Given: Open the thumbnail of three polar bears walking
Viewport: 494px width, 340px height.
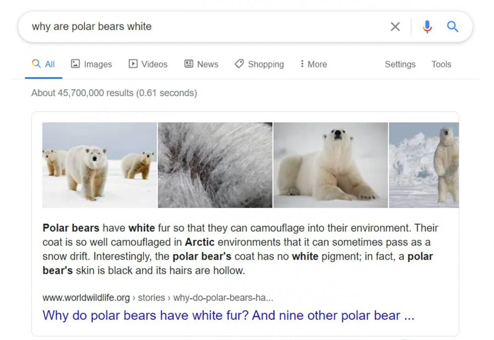Looking at the screenshot, I should click(99, 165).
